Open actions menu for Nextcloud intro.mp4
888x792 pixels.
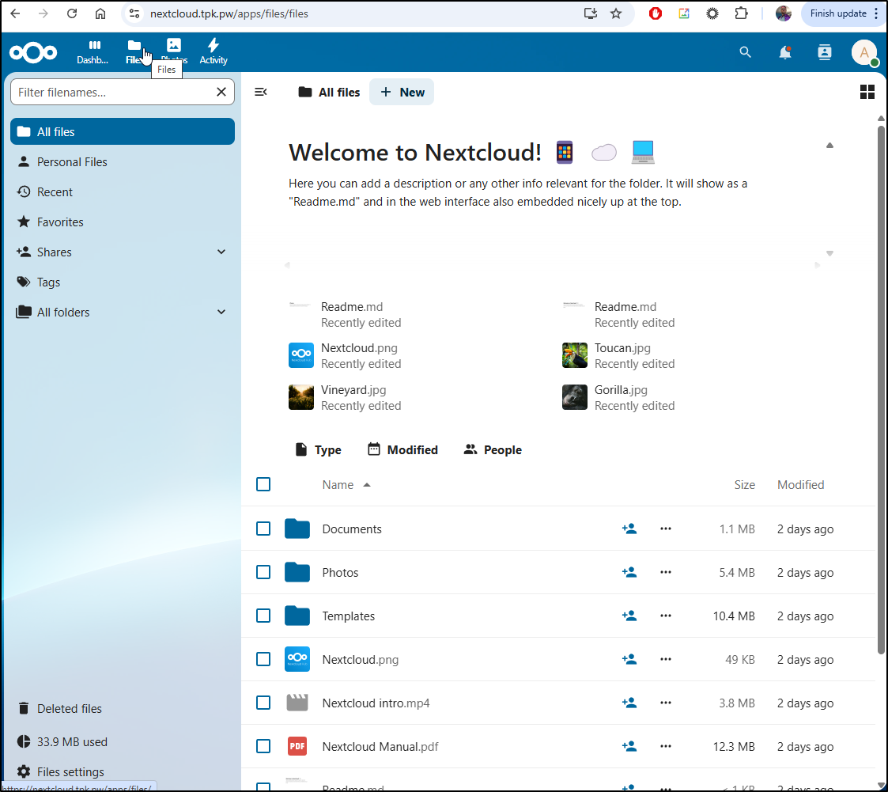(666, 703)
